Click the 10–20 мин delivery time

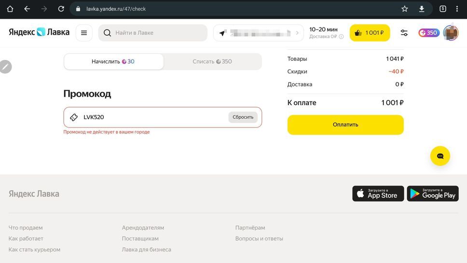[323, 29]
